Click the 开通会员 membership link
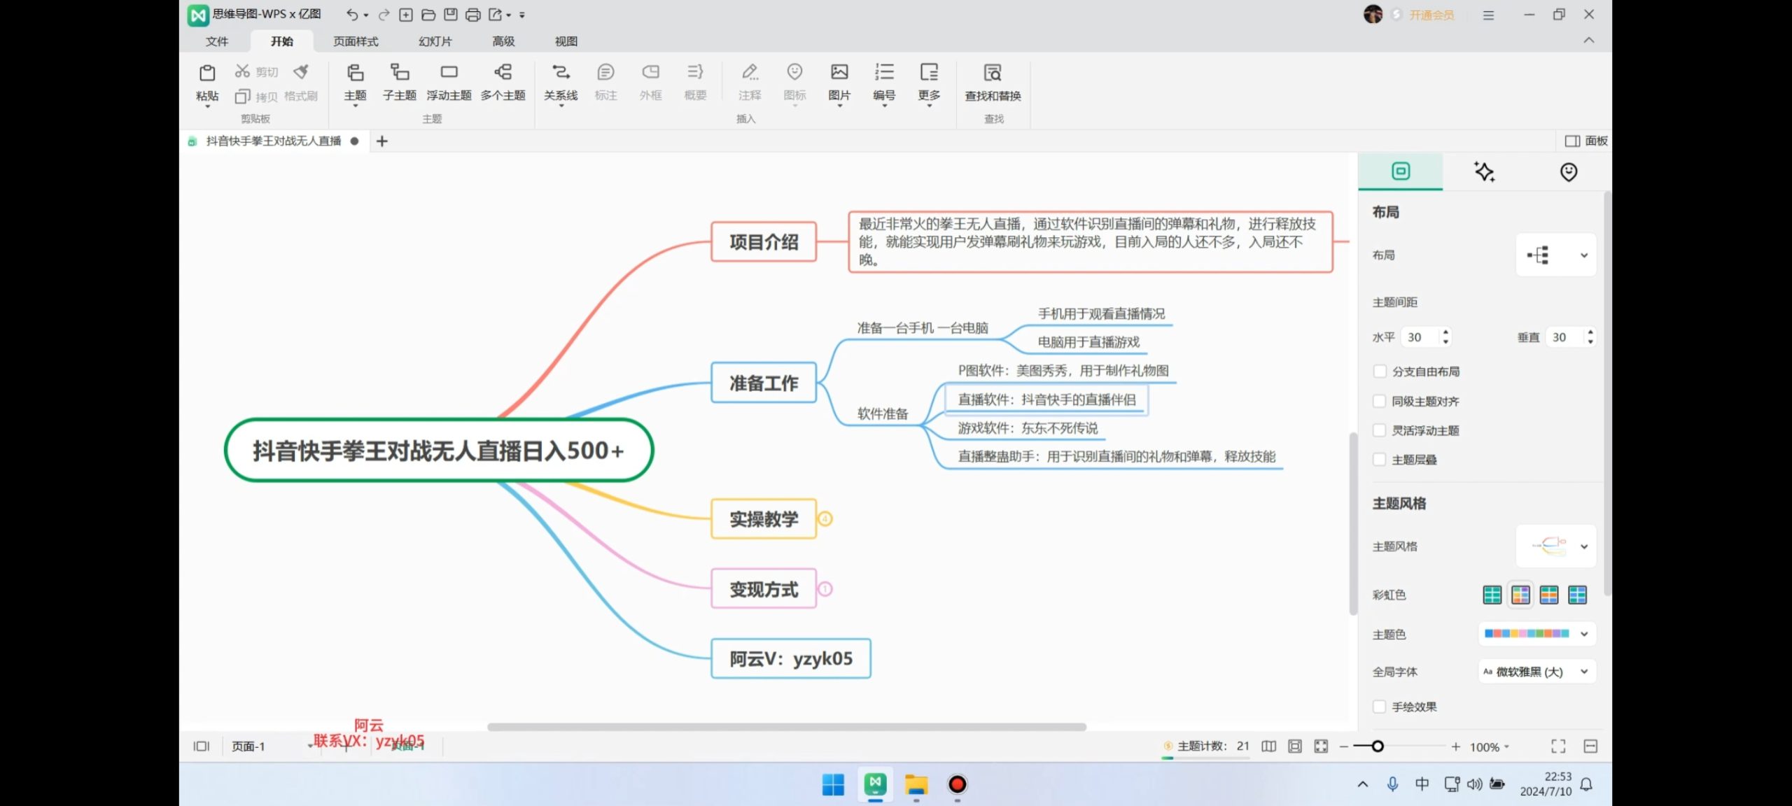This screenshot has width=1792, height=806. [1431, 15]
